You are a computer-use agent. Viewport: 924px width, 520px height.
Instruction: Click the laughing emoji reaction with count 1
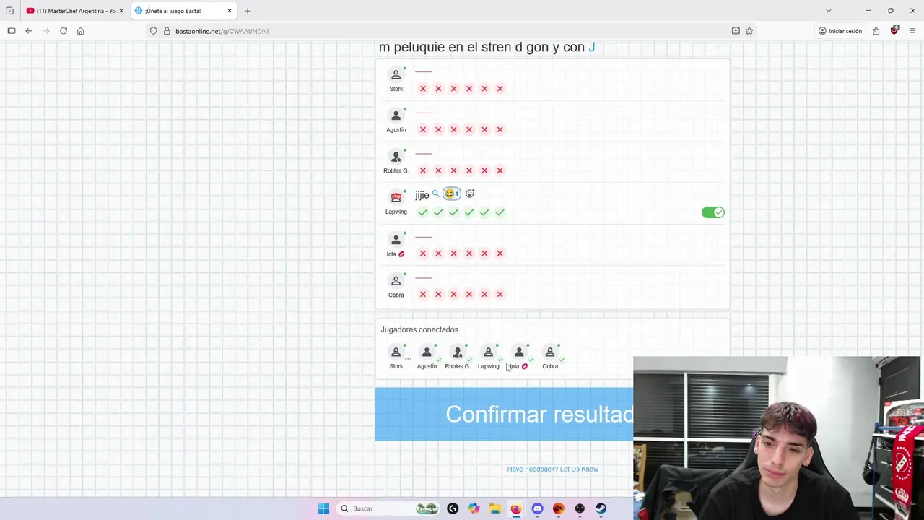(x=451, y=194)
